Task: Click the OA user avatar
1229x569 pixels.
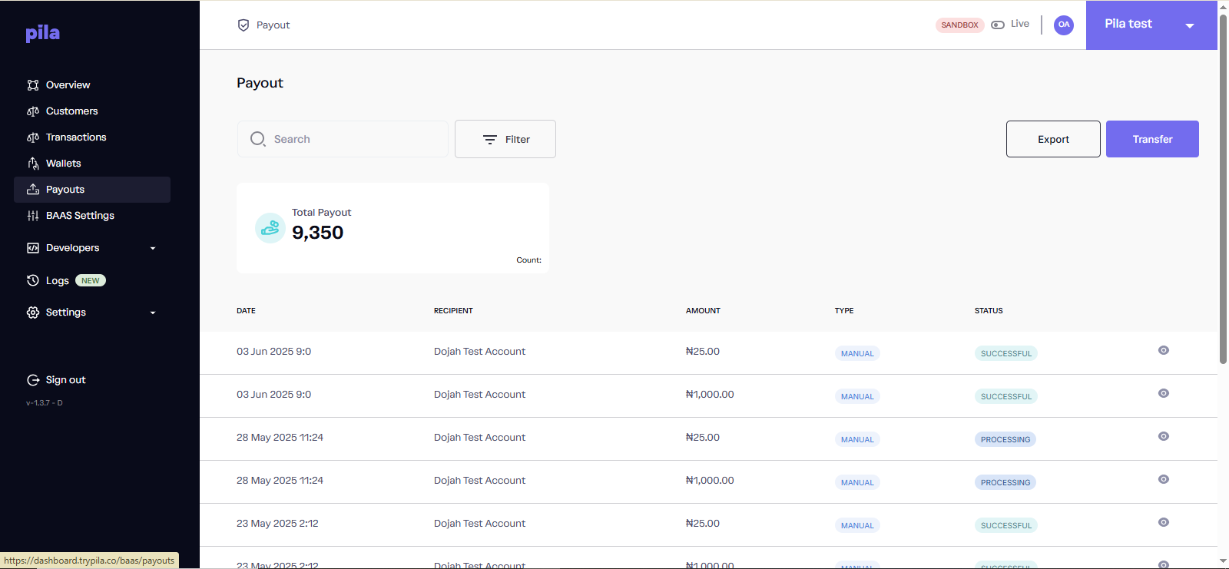Action: (1064, 25)
